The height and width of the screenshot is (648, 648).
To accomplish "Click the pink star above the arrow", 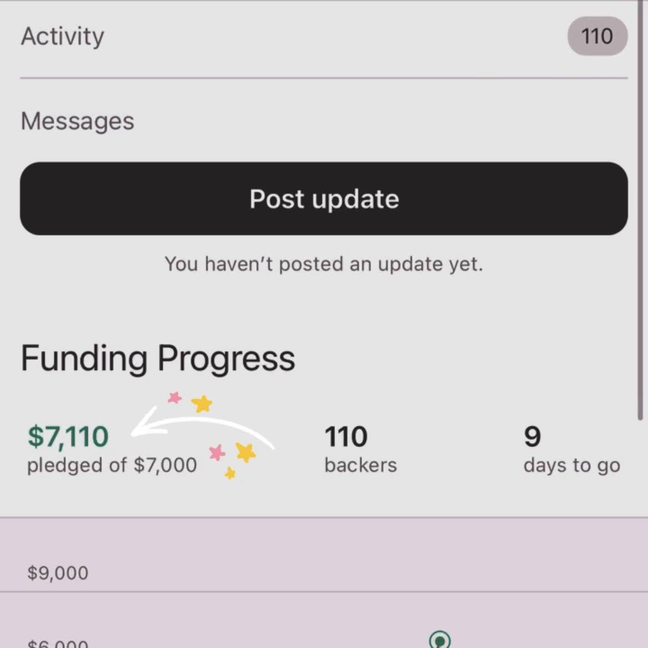I will (x=175, y=398).
